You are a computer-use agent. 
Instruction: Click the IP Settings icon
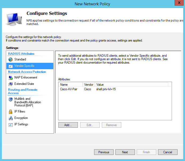point(10,125)
